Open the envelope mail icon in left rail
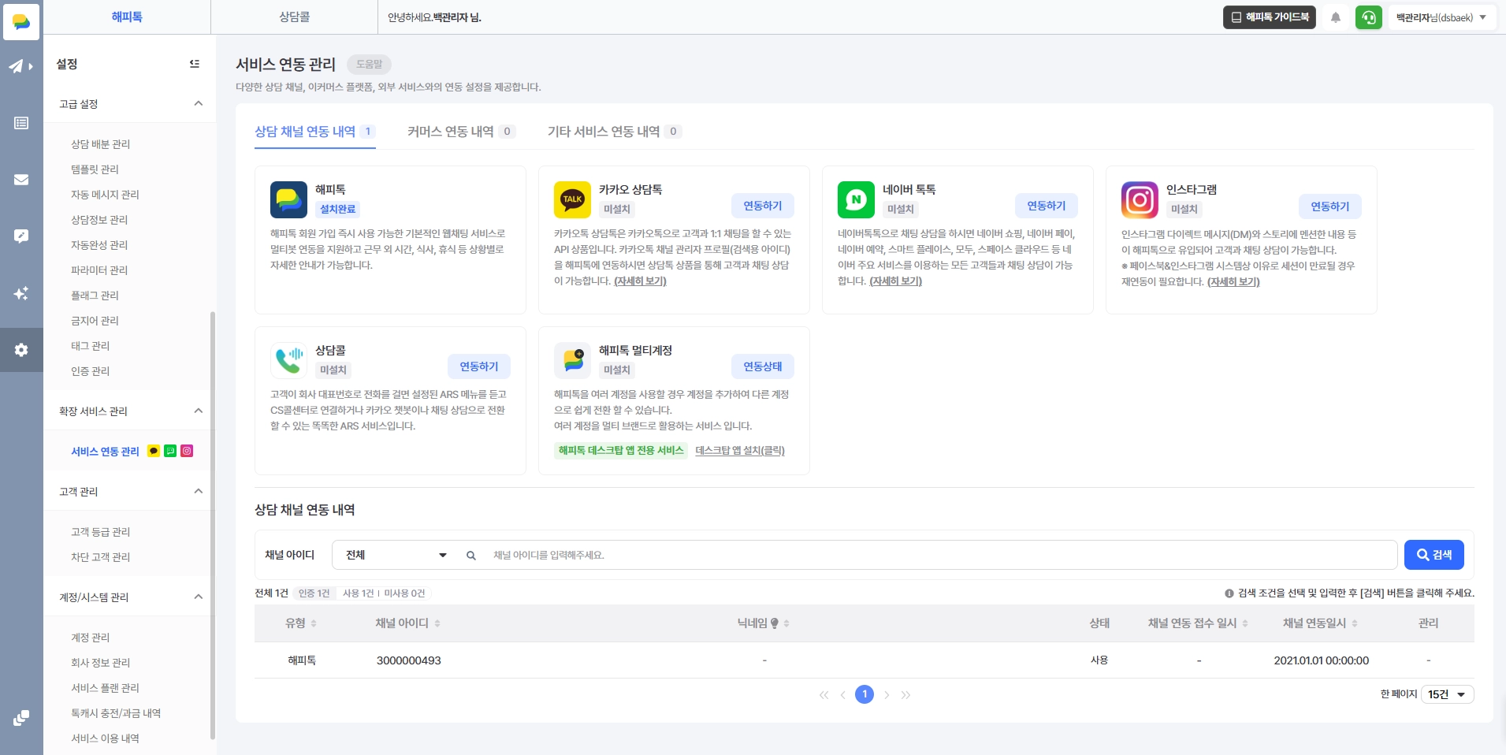The height and width of the screenshot is (755, 1506). pyautogui.click(x=21, y=180)
